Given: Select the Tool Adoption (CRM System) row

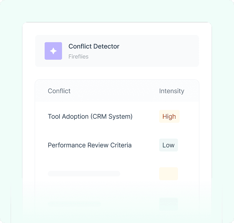Looking at the screenshot, I should (x=117, y=117).
